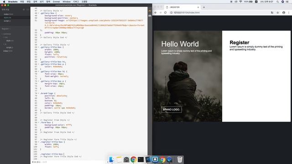Viewport: 292px width, 164px height.
Task: Click the split view icon in Brackets working files header
Action: [x=28, y=10]
